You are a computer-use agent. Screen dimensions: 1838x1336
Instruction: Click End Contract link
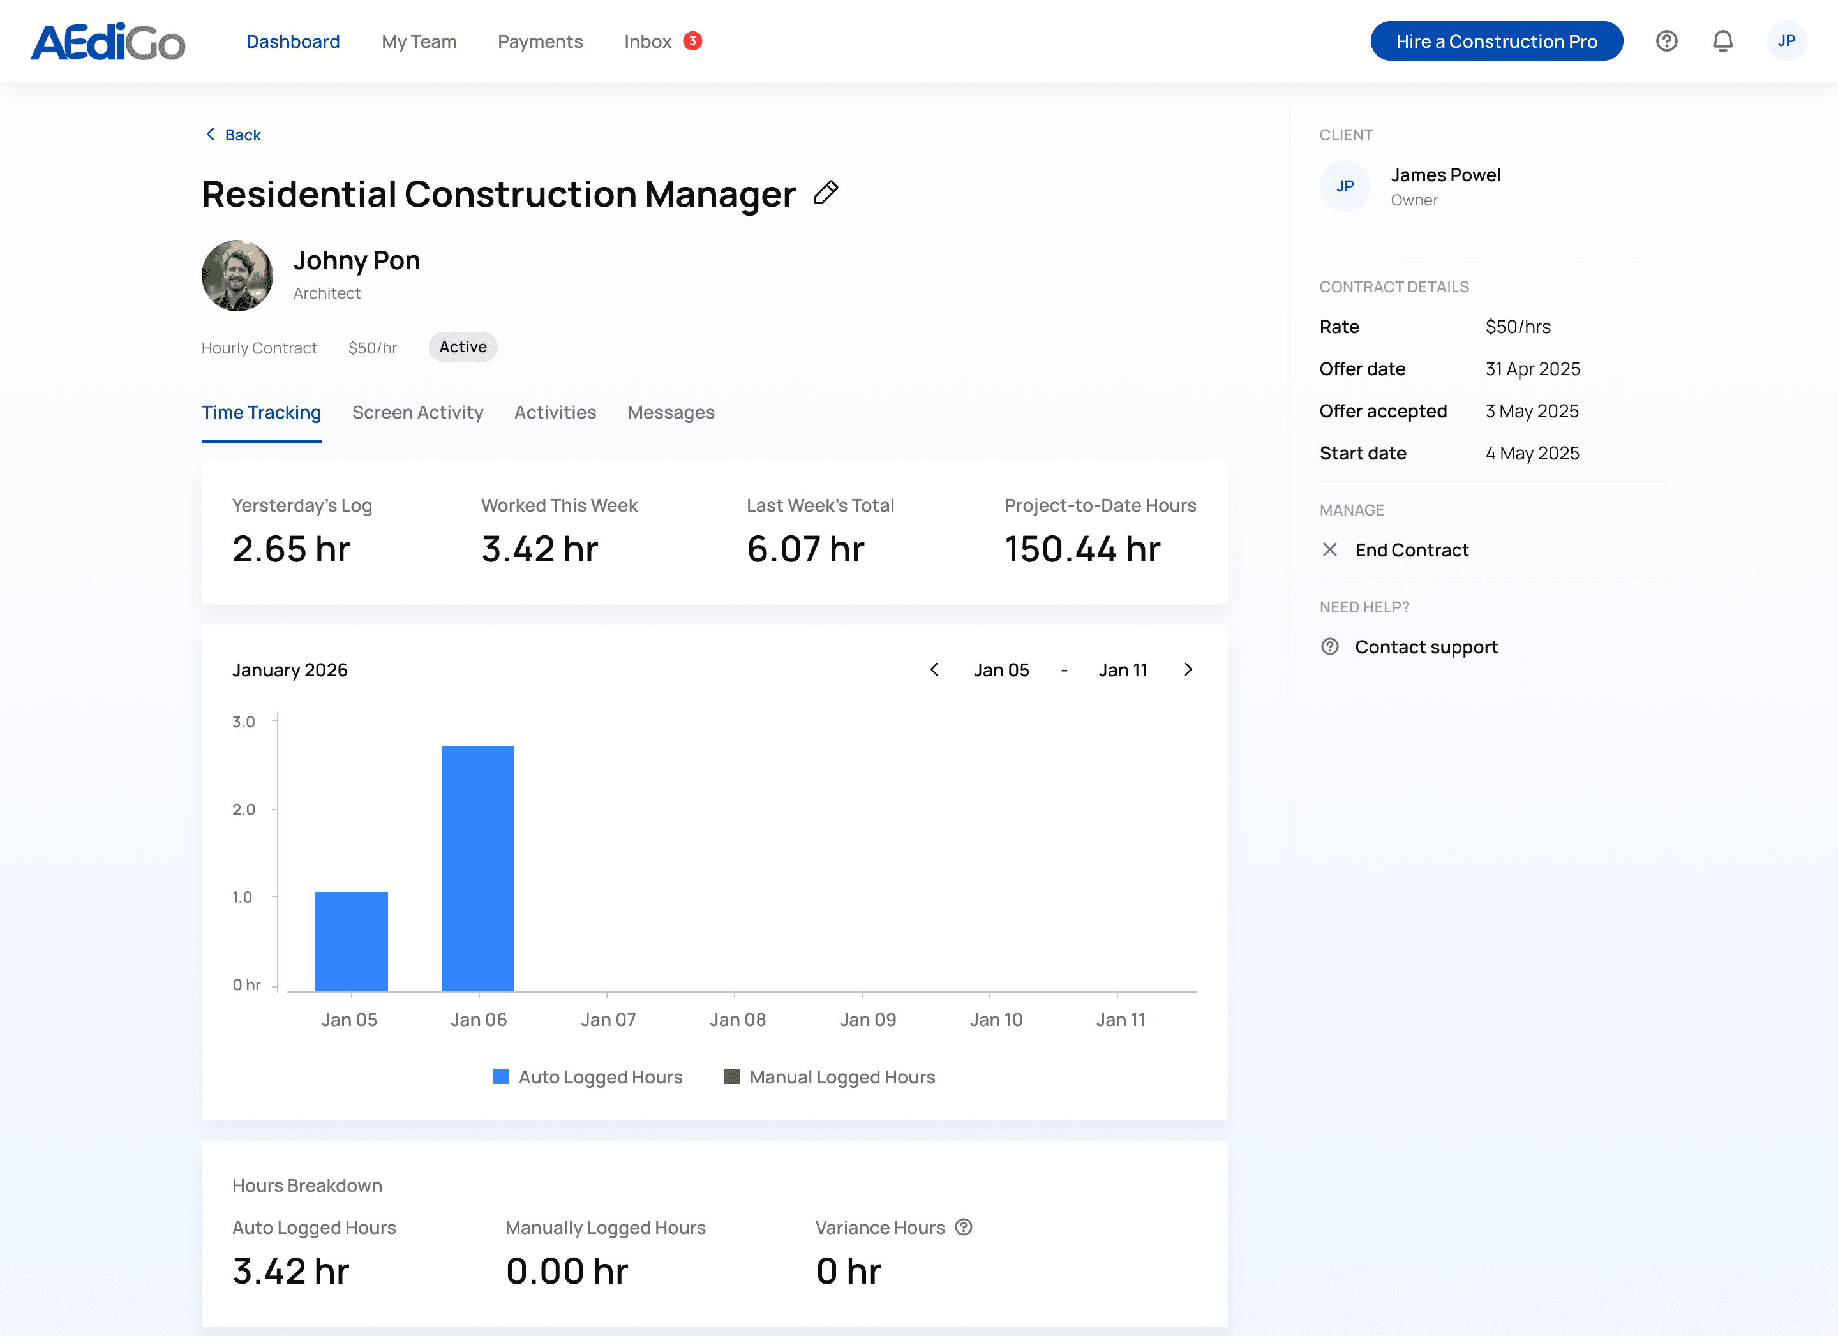click(1412, 550)
